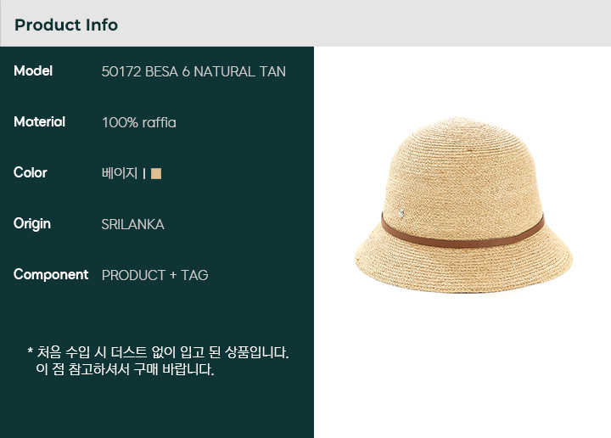Image resolution: width=611 pixels, height=438 pixels.
Task: Click the Component label
Action: 51,275
